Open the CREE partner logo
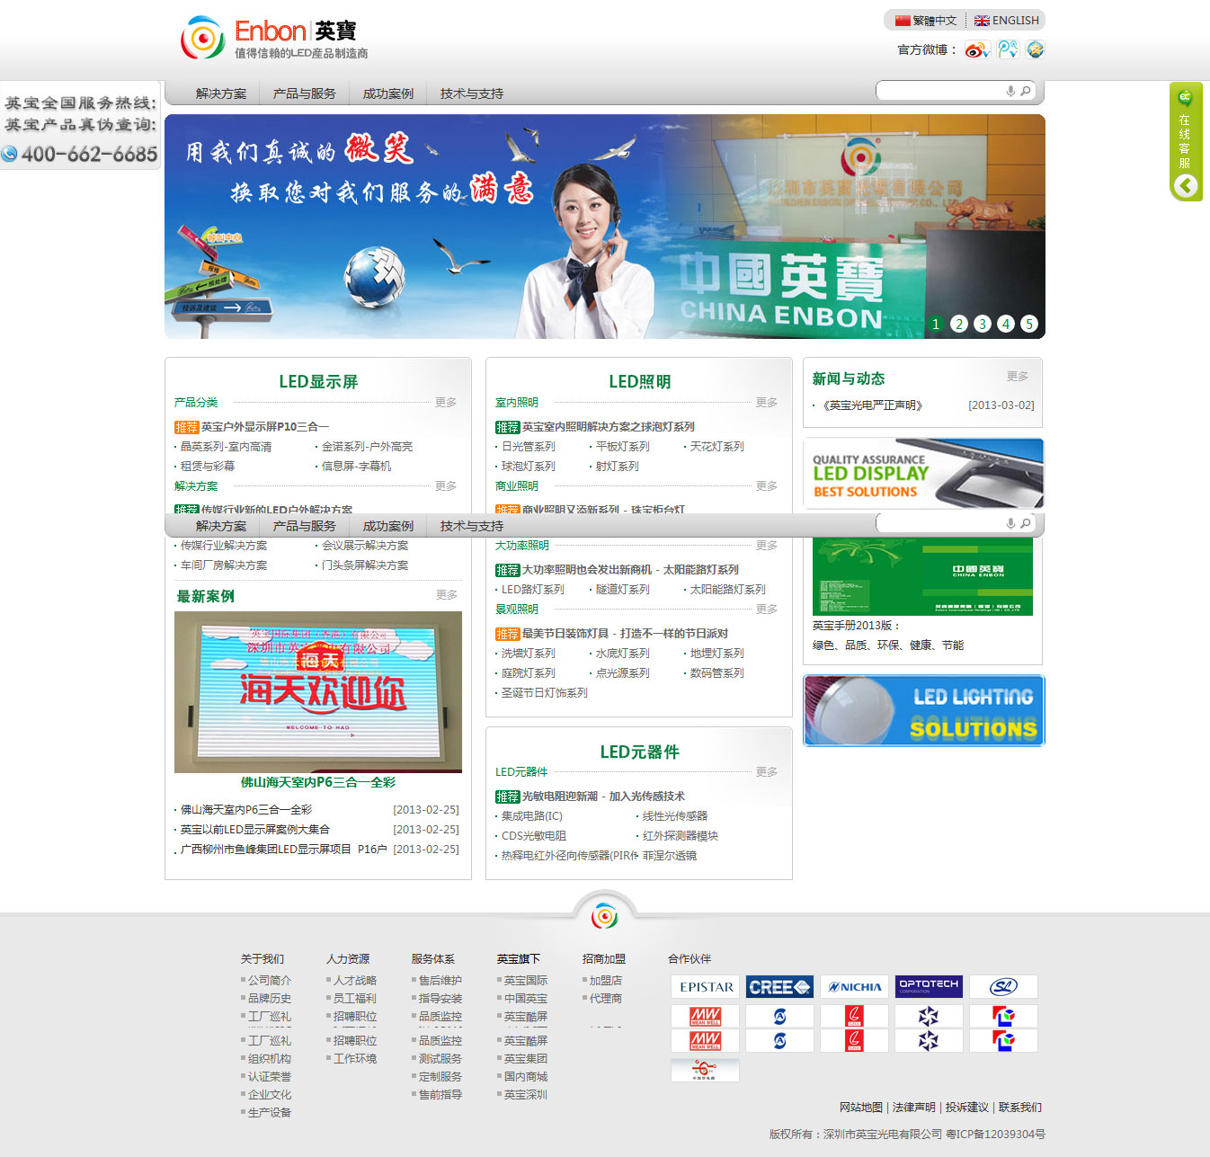1210x1157 pixels. click(x=779, y=987)
